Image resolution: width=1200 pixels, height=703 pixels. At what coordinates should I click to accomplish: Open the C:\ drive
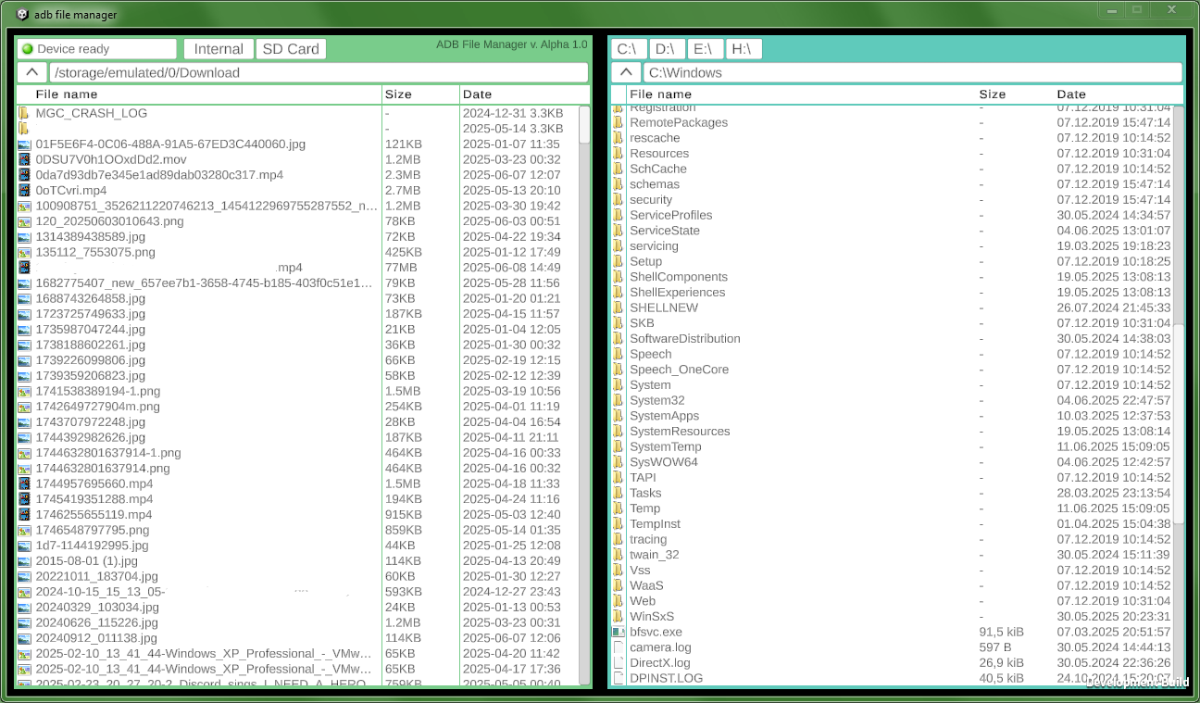click(x=627, y=49)
